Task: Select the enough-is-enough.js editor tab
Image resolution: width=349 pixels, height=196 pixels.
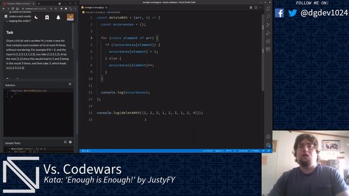Action: 94,8
